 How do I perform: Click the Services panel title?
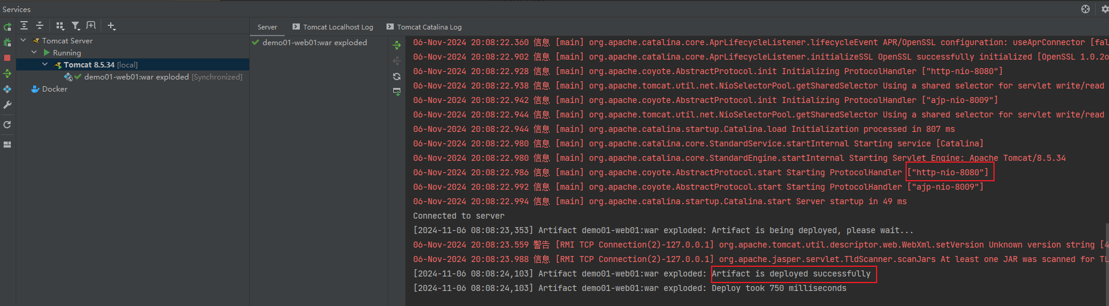coord(16,9)
